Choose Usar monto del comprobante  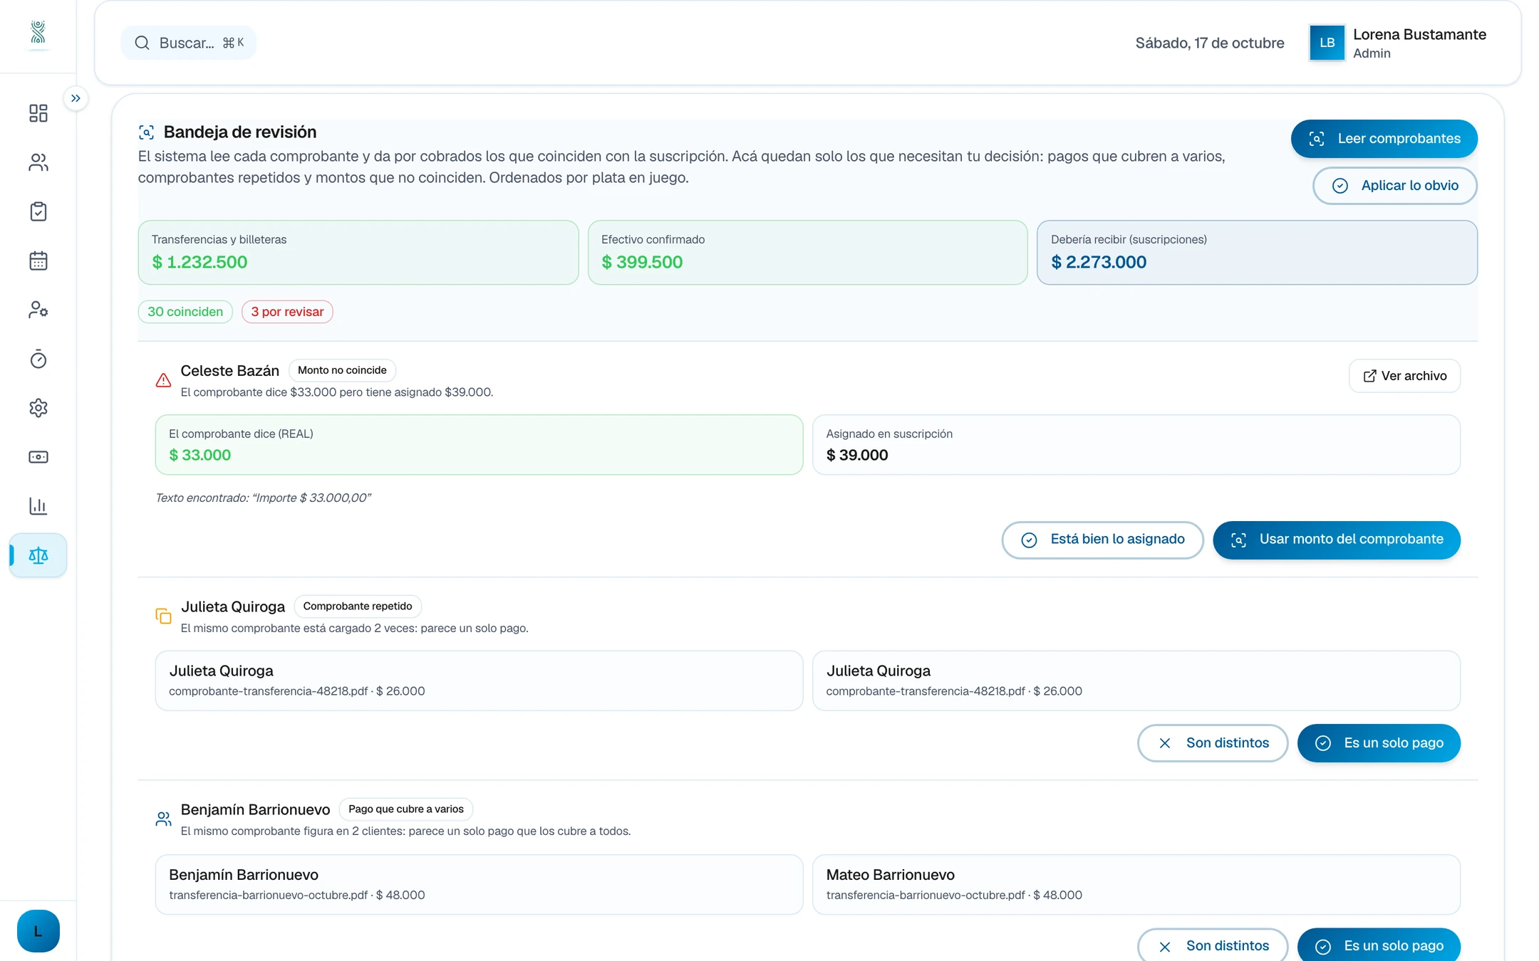click(x=1337, y=540)
